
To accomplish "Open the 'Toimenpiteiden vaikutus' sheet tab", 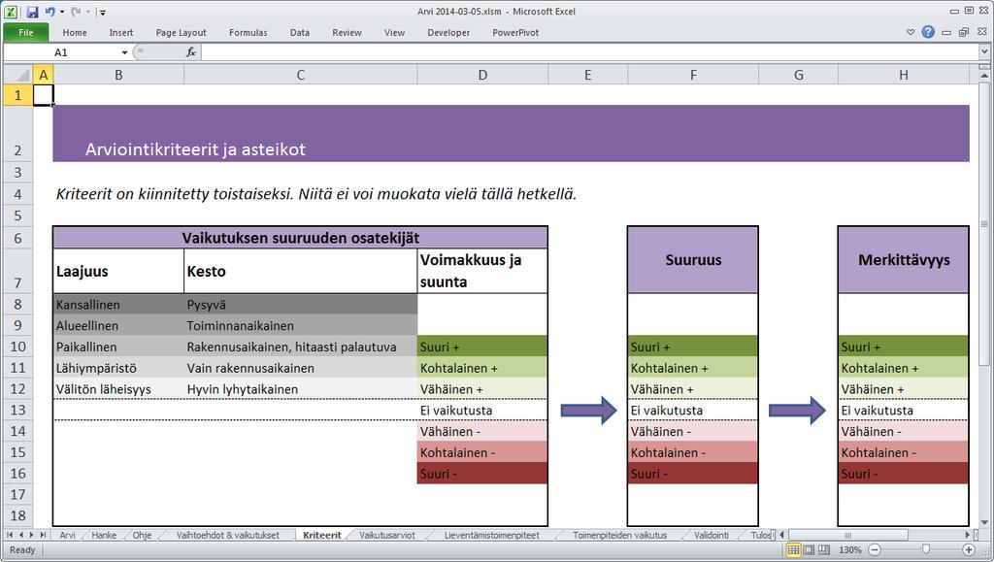I will pos(620,536).
